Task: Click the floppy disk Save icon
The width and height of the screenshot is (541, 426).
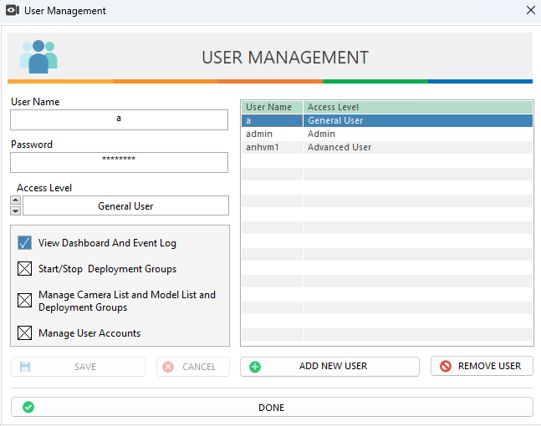Action: coord(25,367)
